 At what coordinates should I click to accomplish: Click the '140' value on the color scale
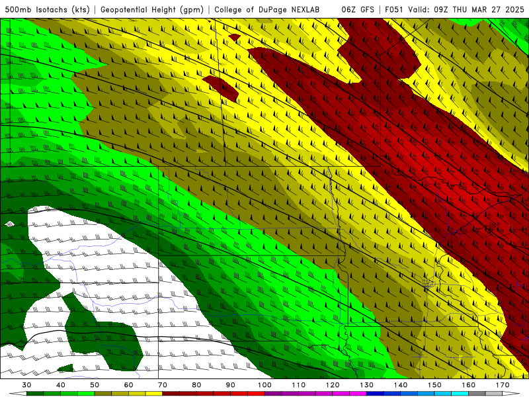pos(401,385)
